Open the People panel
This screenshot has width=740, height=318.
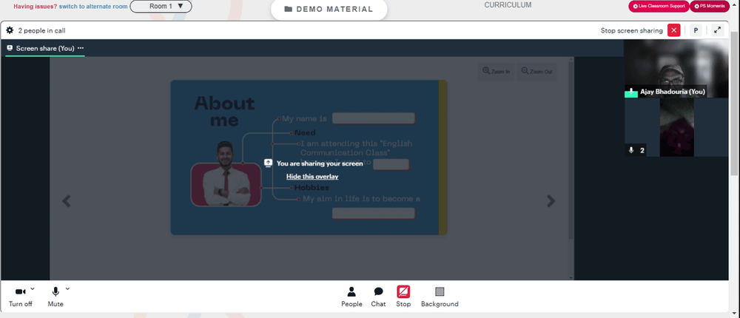351,297
